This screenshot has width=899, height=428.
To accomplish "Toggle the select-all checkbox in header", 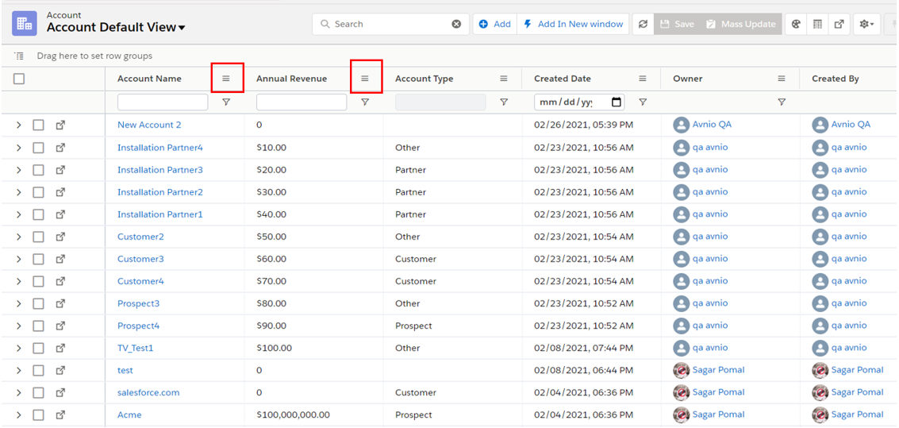I will click(19, 79).
